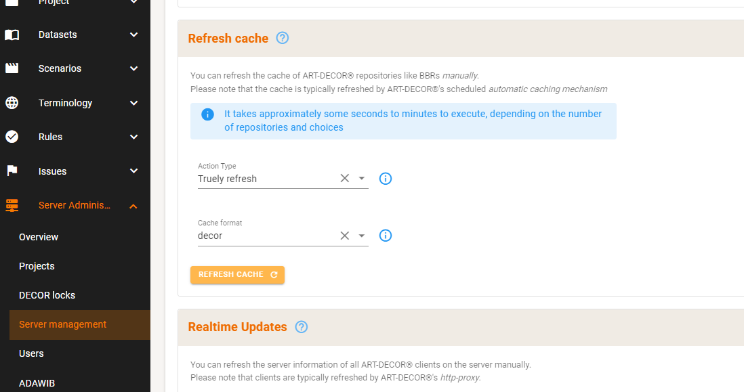Open the Projects admin page
The height and width of the screenshot is (392, 744).
click(x=37, y=266)
